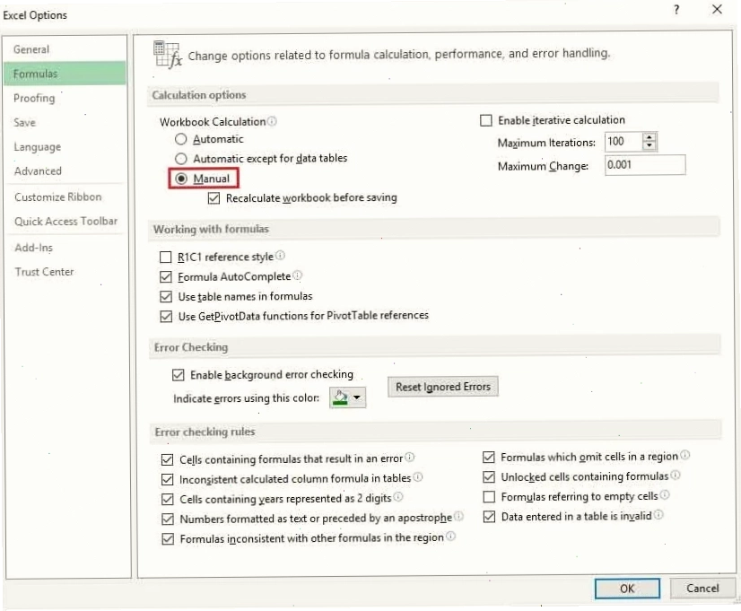This screenshot has width=741, height=611.
Task: Uncheck Formulas inconsistent with other formulas
Action: [x=168, y=538]
